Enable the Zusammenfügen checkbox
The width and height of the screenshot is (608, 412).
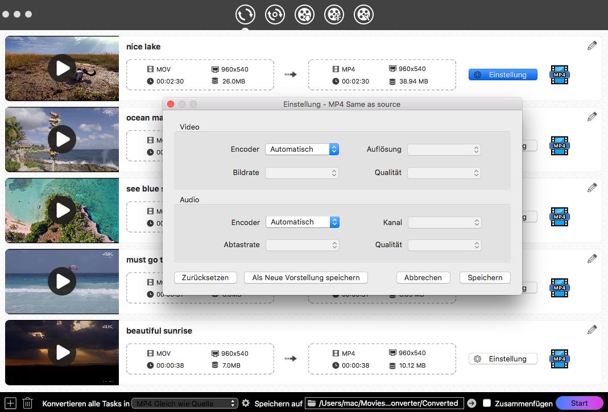[487, 403]
